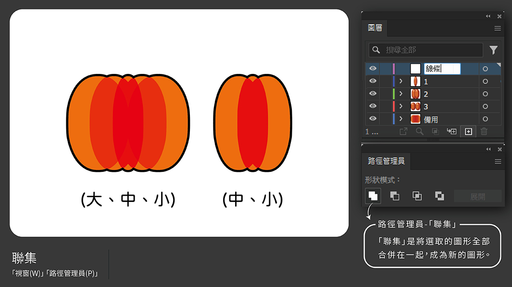
Task: Select the 備用 layer thumbnail
Action: [x=415, y=119]
